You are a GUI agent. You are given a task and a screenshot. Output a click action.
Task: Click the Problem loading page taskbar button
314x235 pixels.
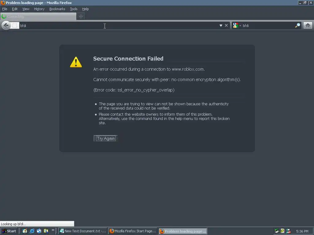pyautogui.click(x=183, y=231)
